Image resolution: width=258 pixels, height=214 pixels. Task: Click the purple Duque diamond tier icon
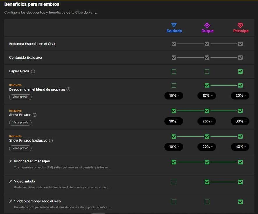tap(207, 25)
